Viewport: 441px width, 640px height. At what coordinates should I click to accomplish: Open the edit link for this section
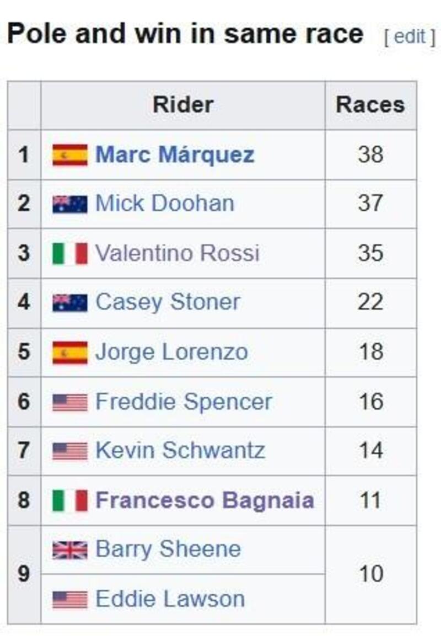click(410, 36)
